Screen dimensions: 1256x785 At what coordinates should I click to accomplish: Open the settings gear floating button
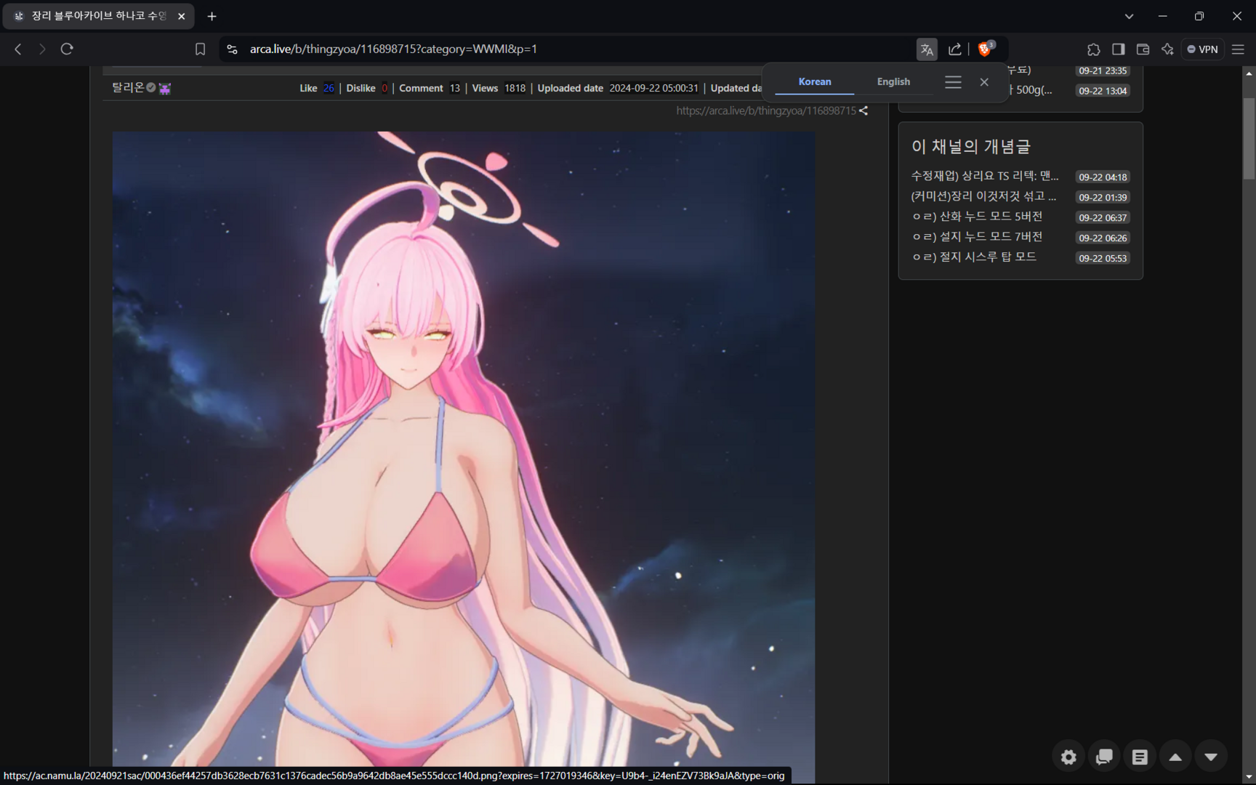coord(1068,757)
